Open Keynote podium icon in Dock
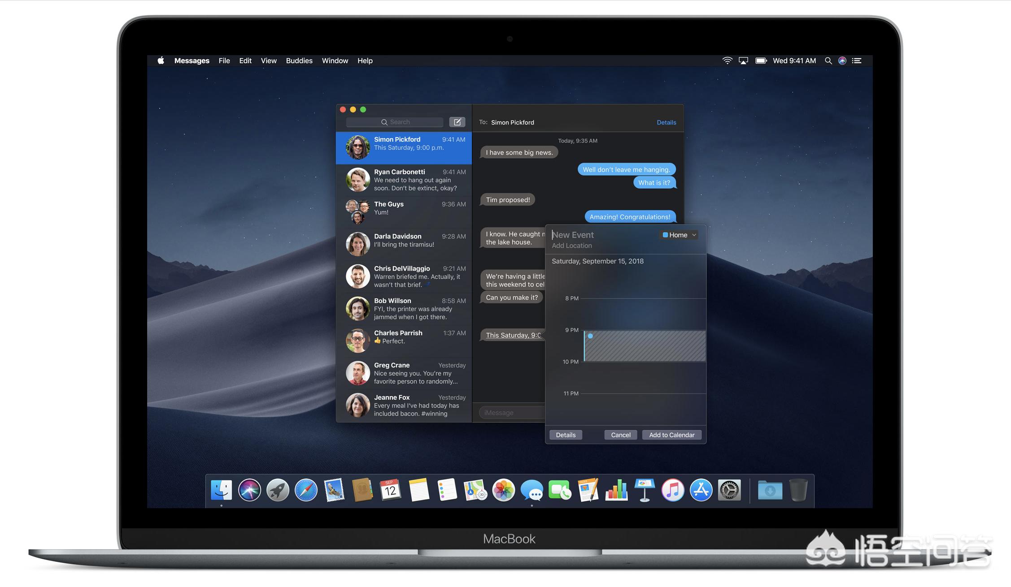This screenshot has width=1011, height=587. pyautogui.click(x=645, y=490)
